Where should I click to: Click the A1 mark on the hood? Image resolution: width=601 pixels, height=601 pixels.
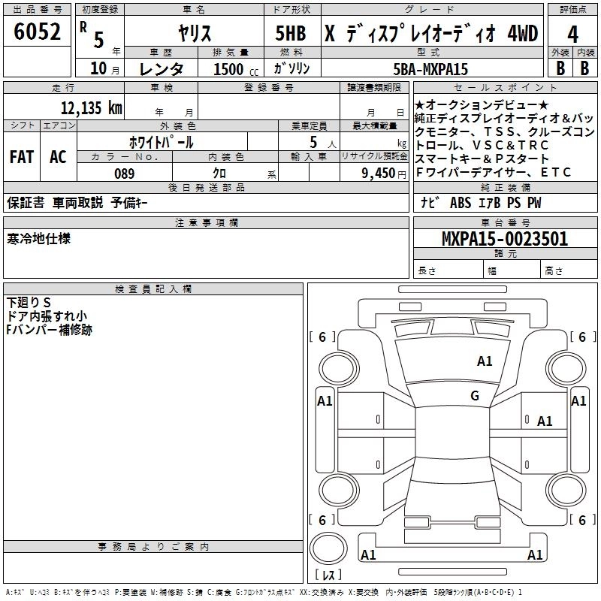(485, 361)
